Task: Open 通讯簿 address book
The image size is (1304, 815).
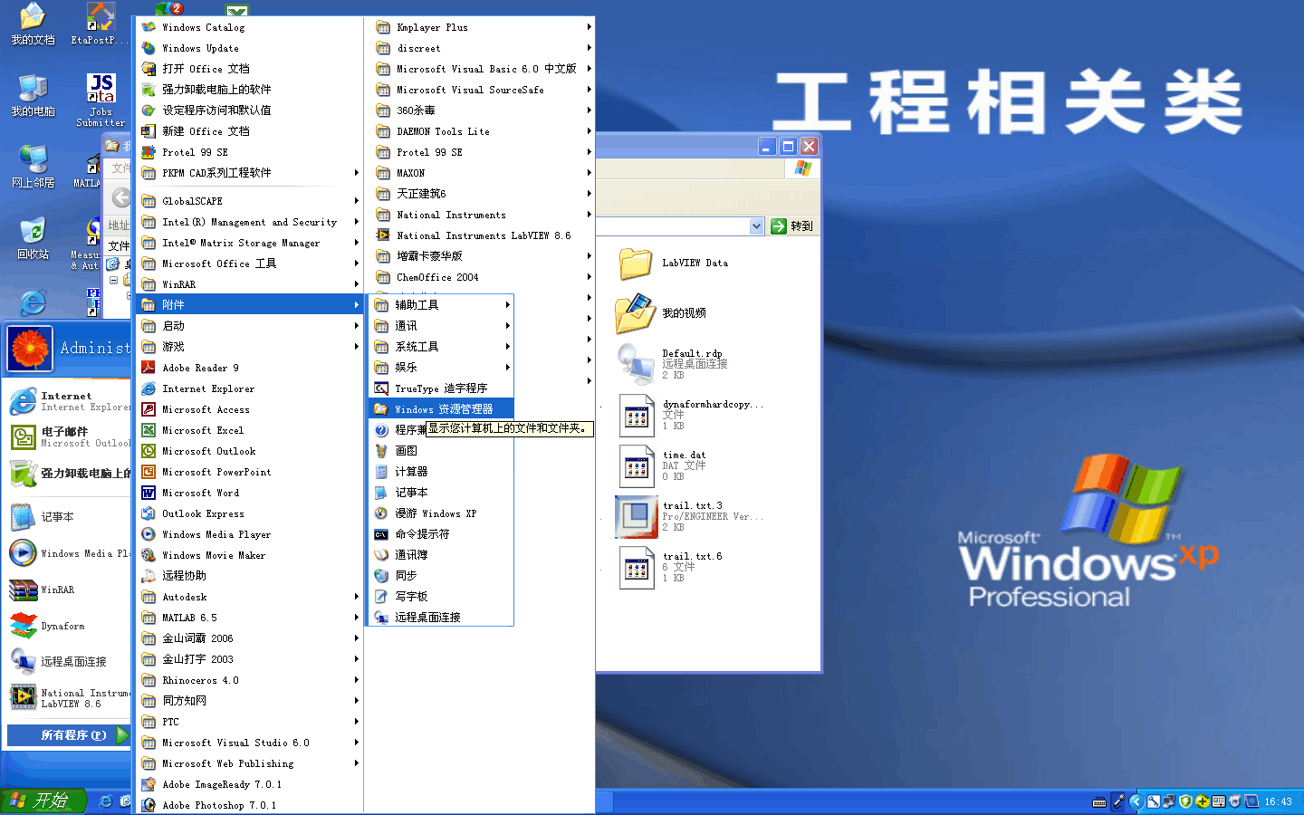Action: click(x=441, y=555)
